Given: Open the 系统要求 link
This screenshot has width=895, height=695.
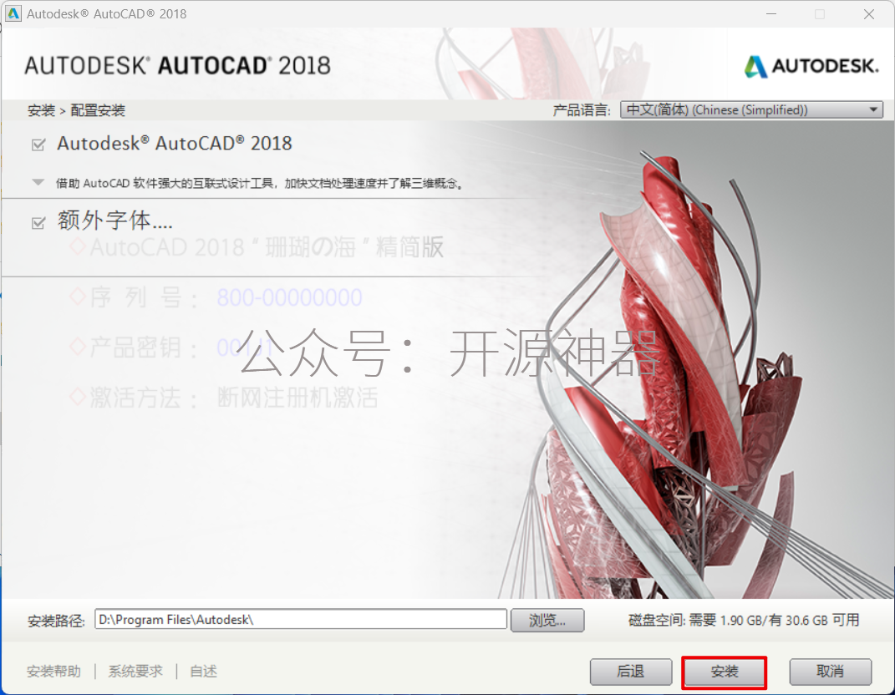Looking at the screenshot, I should coord(136,672).
